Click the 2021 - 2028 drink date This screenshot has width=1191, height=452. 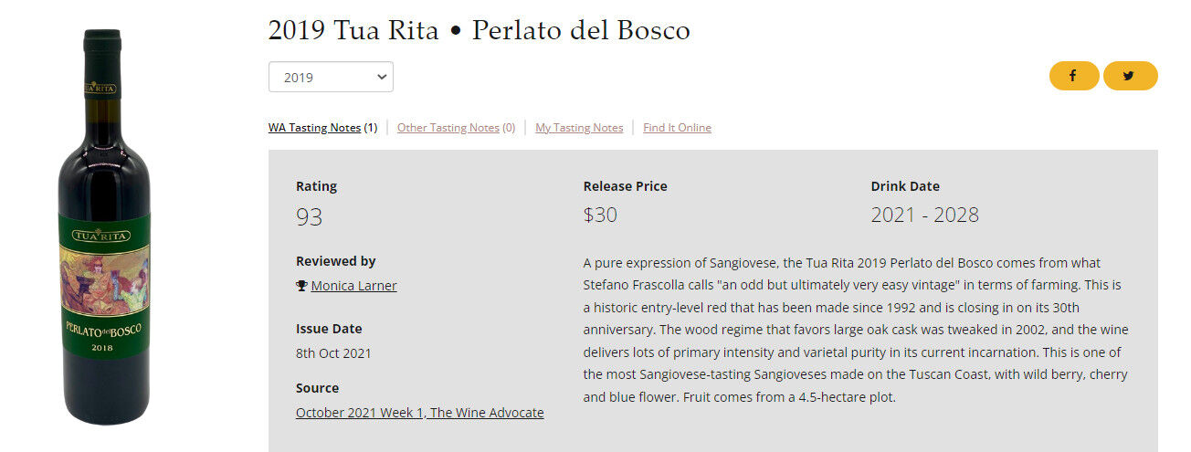(924, 215)
